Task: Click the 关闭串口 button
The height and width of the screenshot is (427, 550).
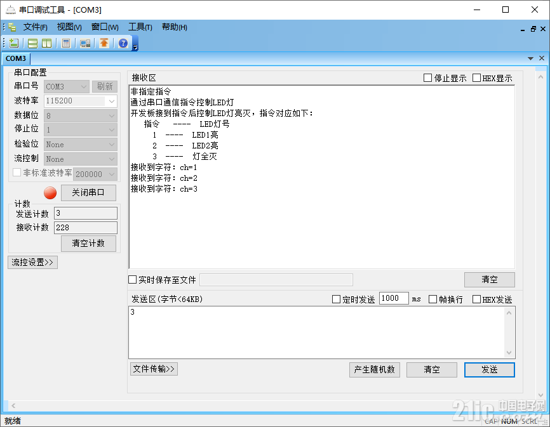Action: click(x=88, y=193)
